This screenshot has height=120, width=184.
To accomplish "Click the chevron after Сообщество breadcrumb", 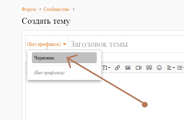I will pyautogui.click(x=74, y=9).
